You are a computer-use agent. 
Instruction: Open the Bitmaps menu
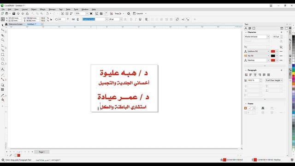[52, 9]
